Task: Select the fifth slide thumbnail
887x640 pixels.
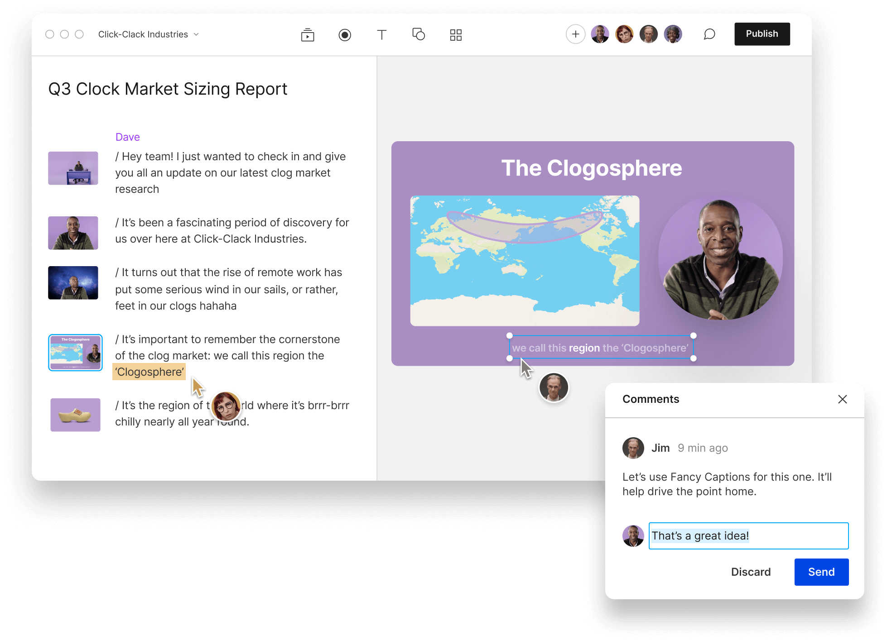Action: (x=74, y=413)
